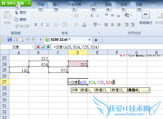Increase font size with the larger A icon

click(x=92, y=15)
